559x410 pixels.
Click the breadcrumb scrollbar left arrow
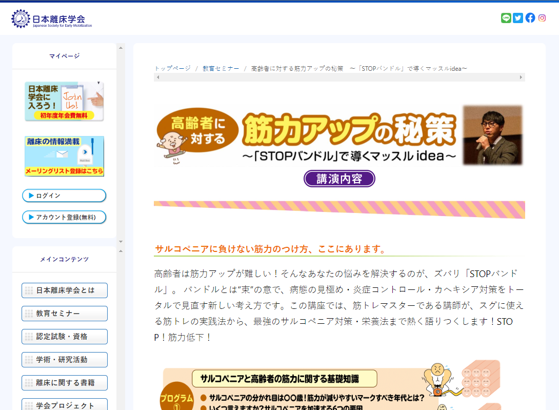click(x=158, y=77)
